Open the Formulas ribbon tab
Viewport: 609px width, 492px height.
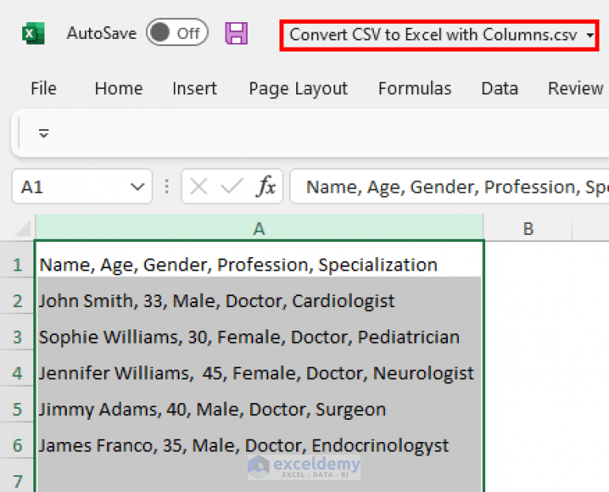pos(414,88)
